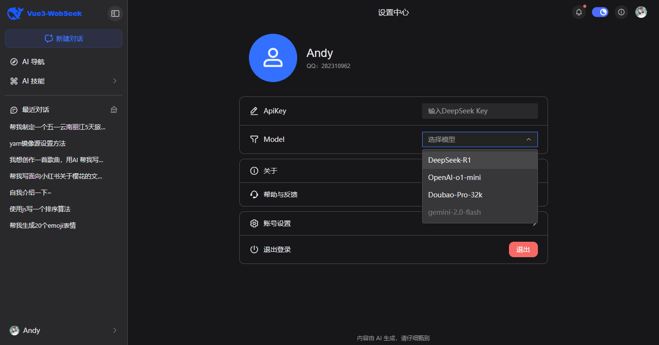Click the QQ：282310962 text

coord(329,66)
